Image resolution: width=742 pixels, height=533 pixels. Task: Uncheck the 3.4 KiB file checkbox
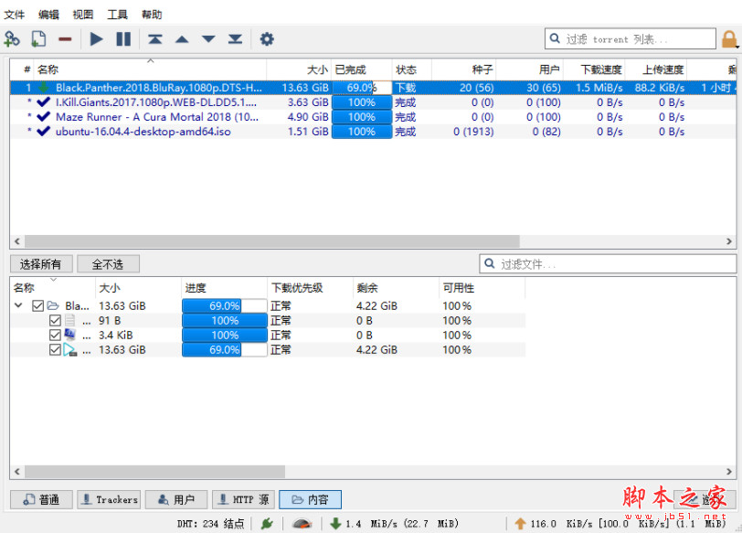click(55, 336)
